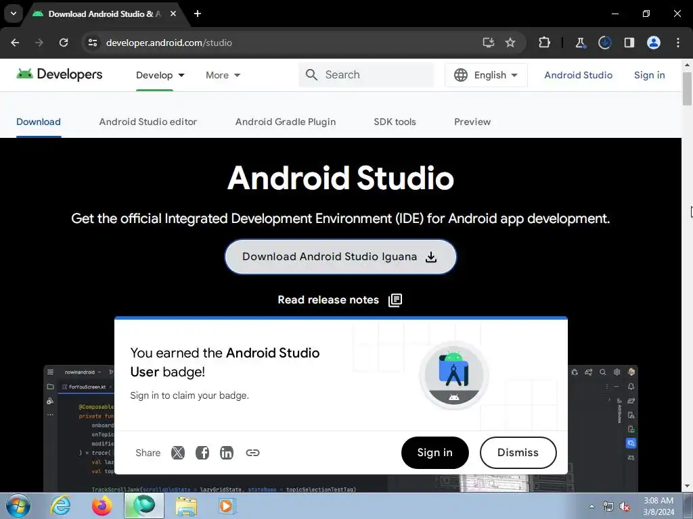Share the badge on Facebook
Image resolution: width=693 pixels, height=519 pixels.
(x=202, y=453)
